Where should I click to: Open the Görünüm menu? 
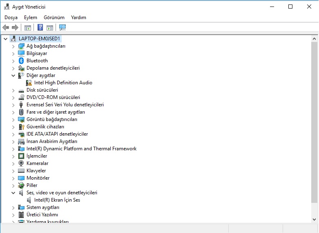point(54,18)
